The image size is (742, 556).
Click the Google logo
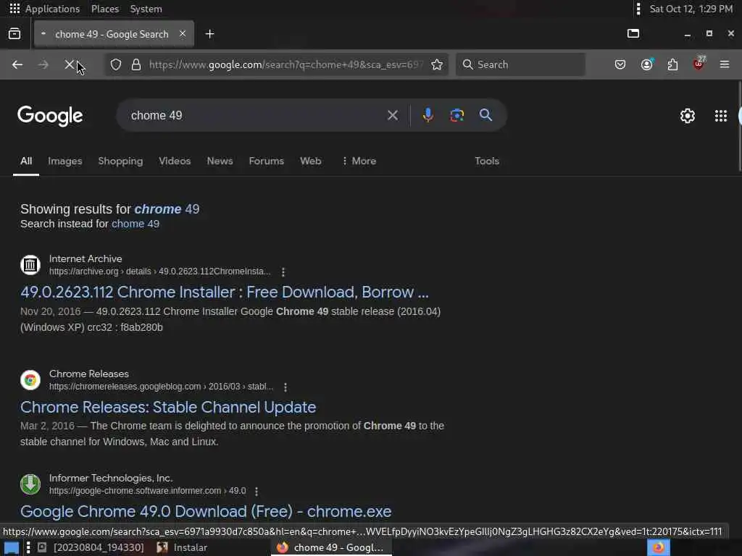coord(50,116)
